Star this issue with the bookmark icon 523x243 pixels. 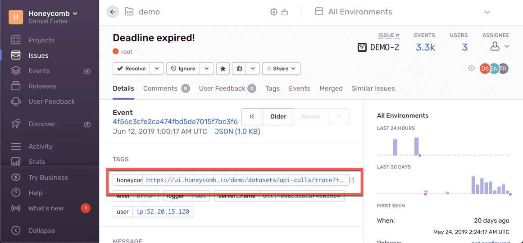point(223,69)
